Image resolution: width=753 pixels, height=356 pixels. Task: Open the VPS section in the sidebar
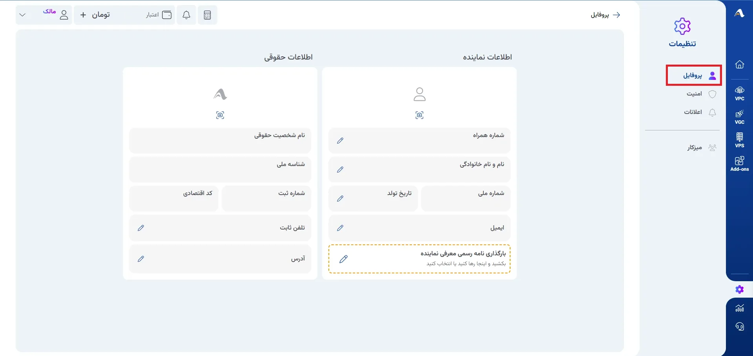pyautogui.click(x=739, y=140)
